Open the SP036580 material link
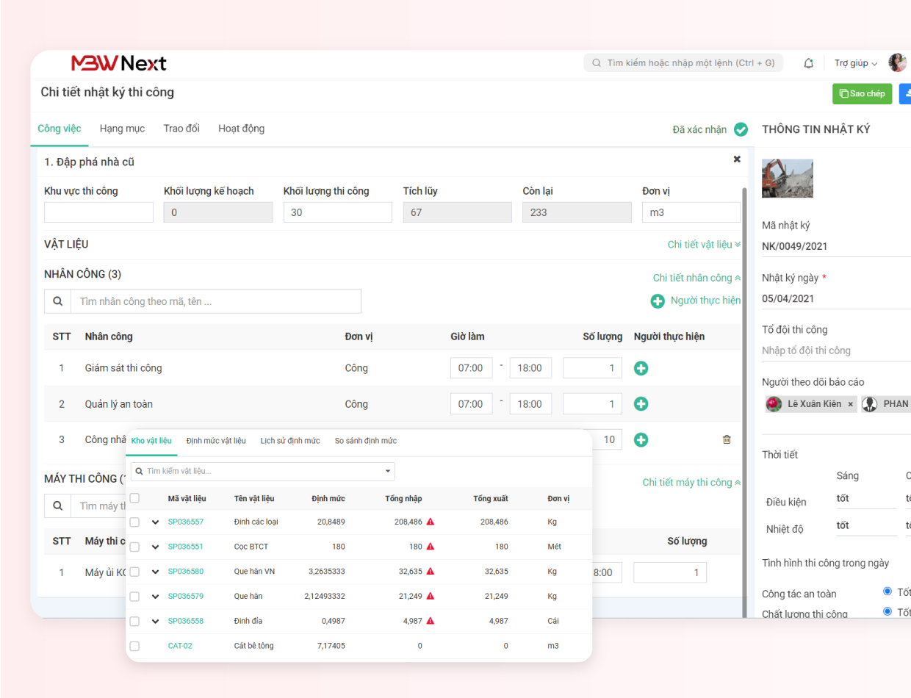The height and width of the screenshot is (698, 911). coord(185,571)
